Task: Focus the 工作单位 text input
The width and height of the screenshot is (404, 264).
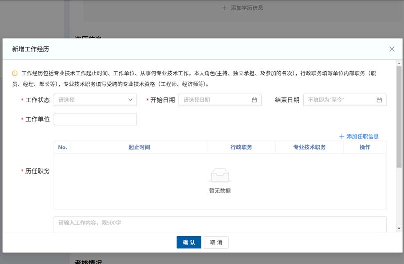Action: pyautogui.click(x=95, y=119)
